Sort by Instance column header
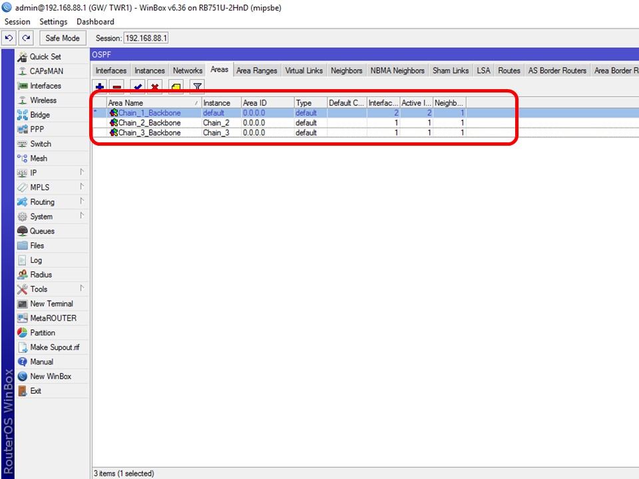The width and height of the screenshot is (639, 479). [221, 103]
